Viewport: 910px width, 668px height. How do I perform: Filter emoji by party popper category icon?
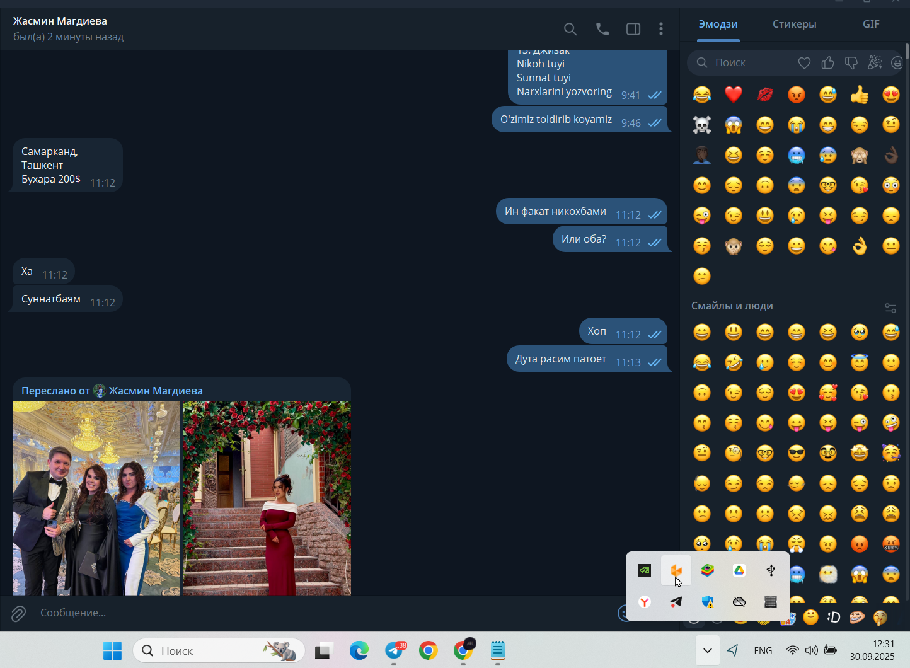pyautogui.click(x=875, y=62)
